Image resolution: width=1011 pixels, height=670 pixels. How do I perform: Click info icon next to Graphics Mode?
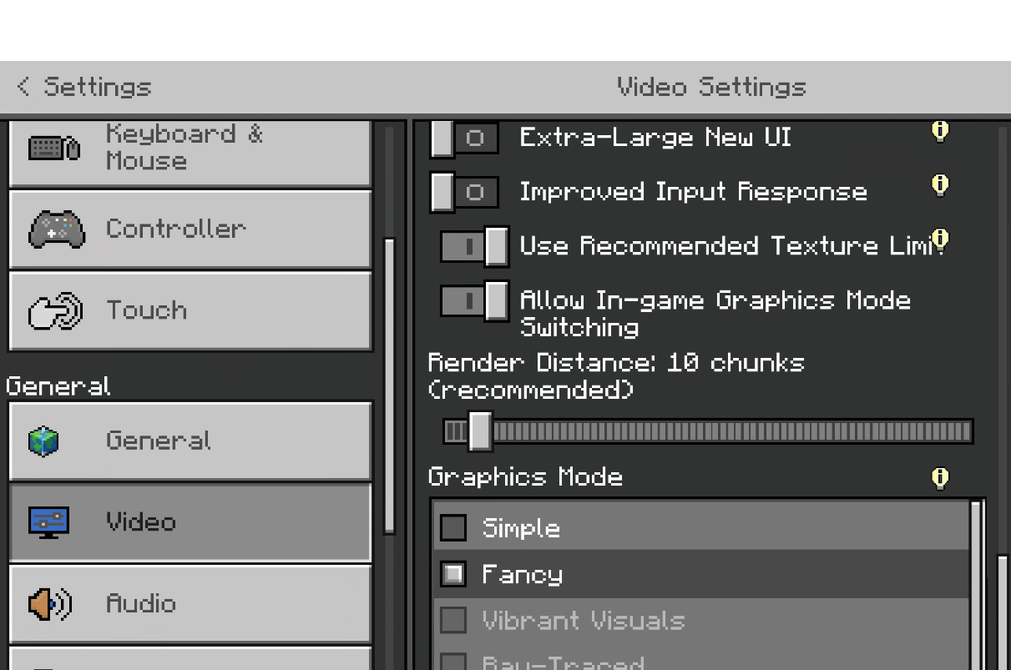pyautogui.click(x=940, y=477)
